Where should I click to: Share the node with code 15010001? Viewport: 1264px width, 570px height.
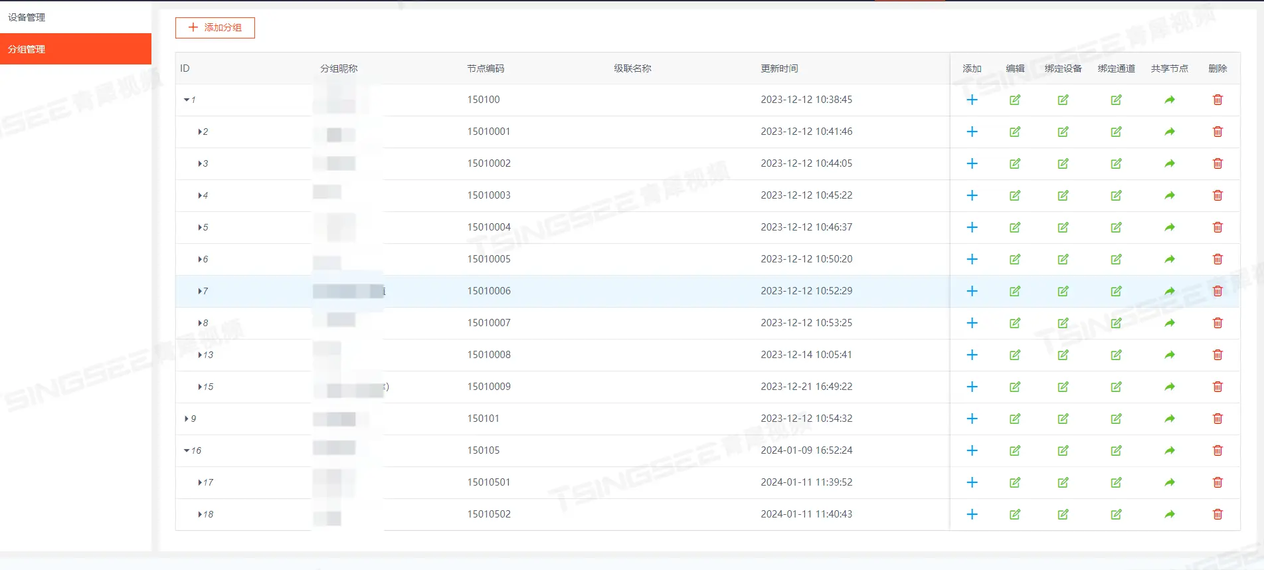1170,132
